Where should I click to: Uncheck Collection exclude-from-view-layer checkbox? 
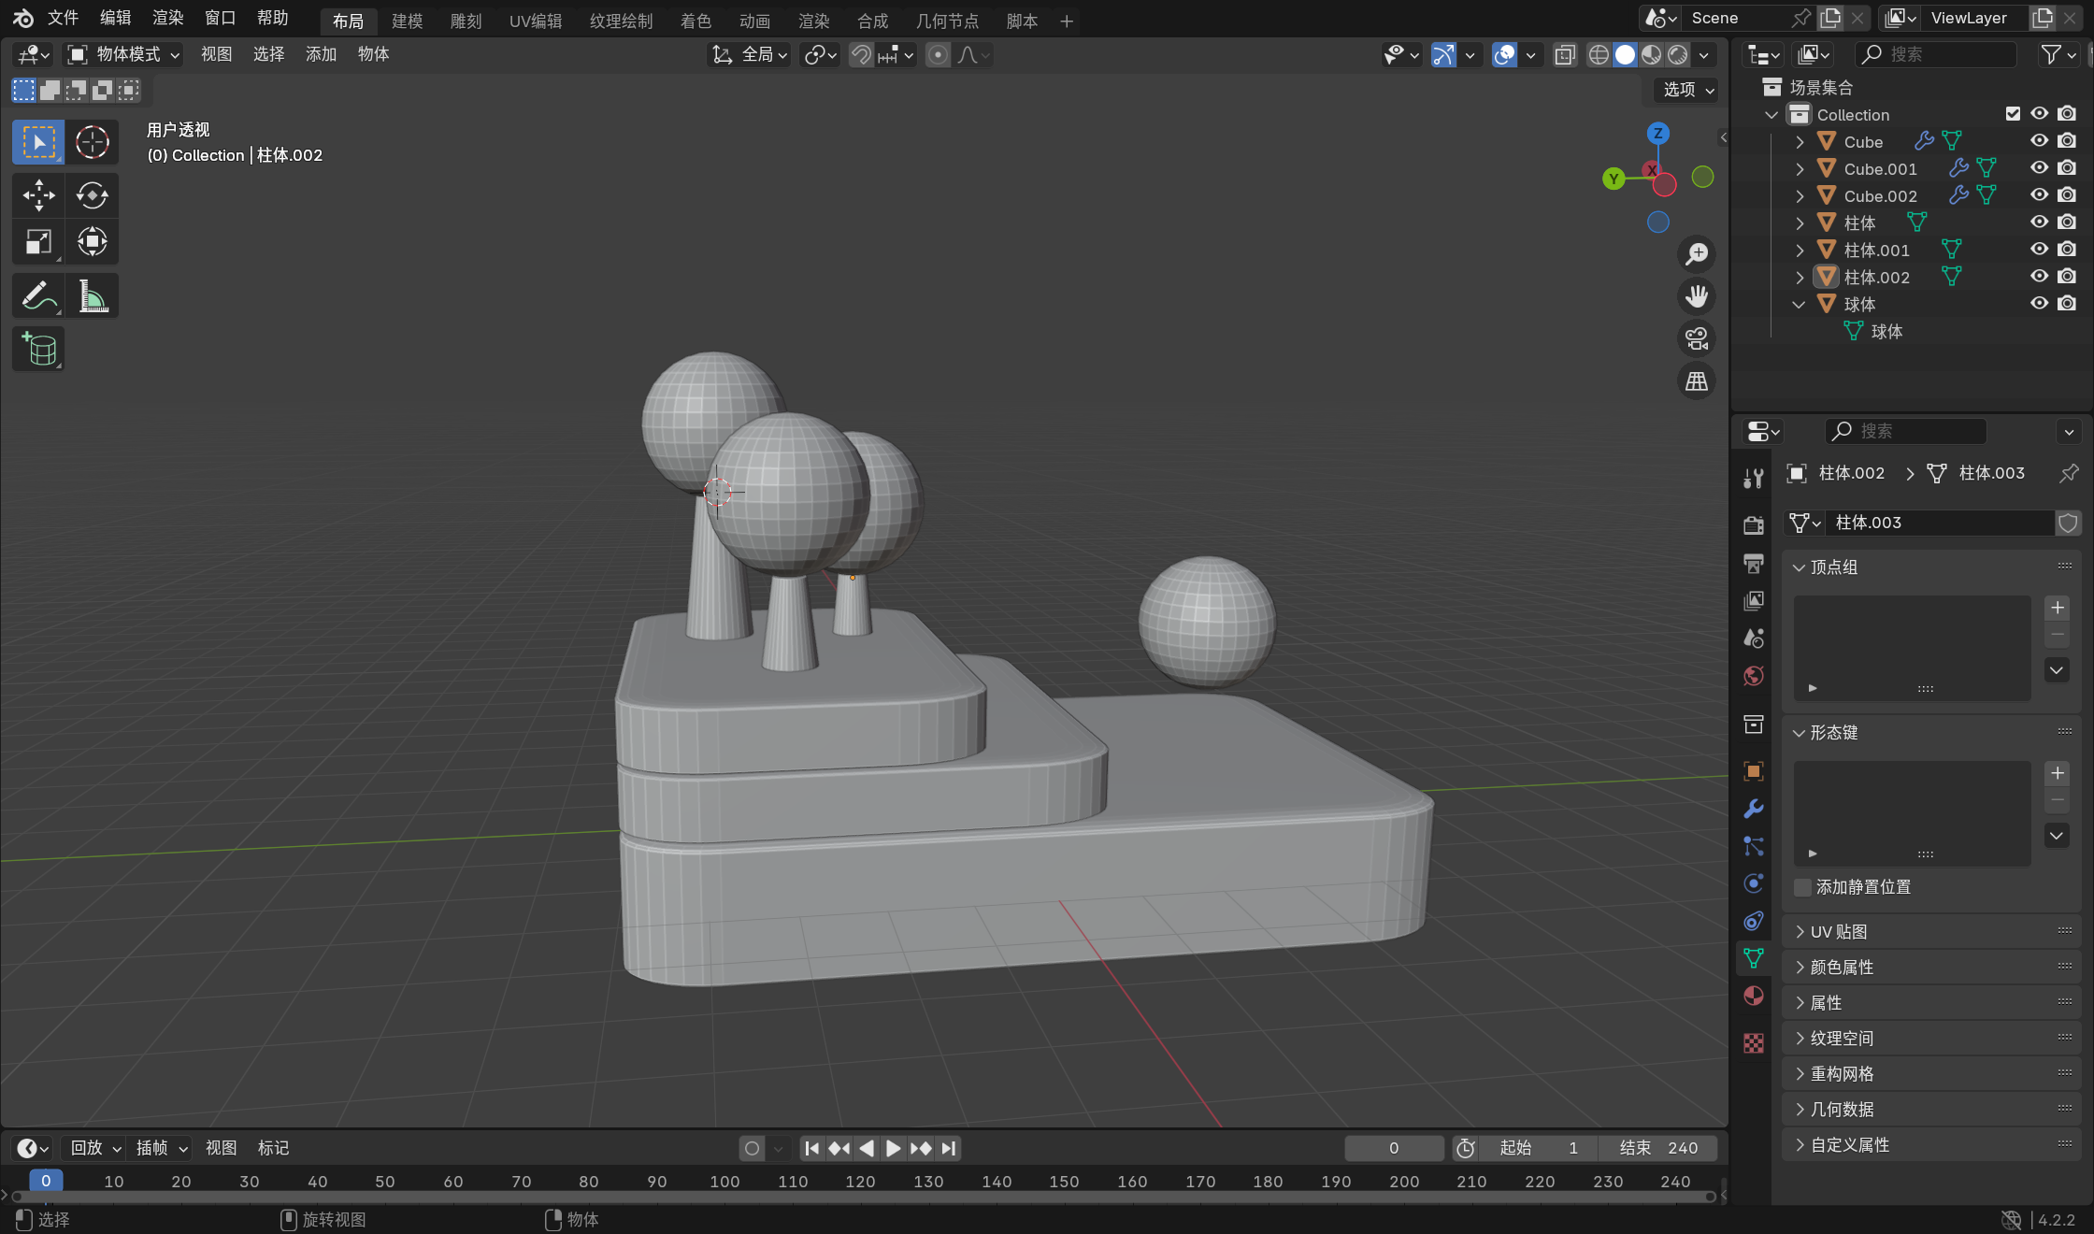(x=2013, y=114)
